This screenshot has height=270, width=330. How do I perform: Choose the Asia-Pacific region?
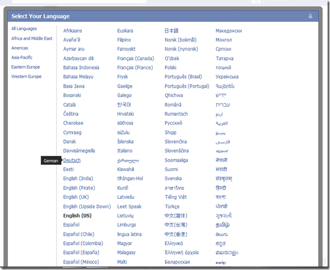point(22,58)
